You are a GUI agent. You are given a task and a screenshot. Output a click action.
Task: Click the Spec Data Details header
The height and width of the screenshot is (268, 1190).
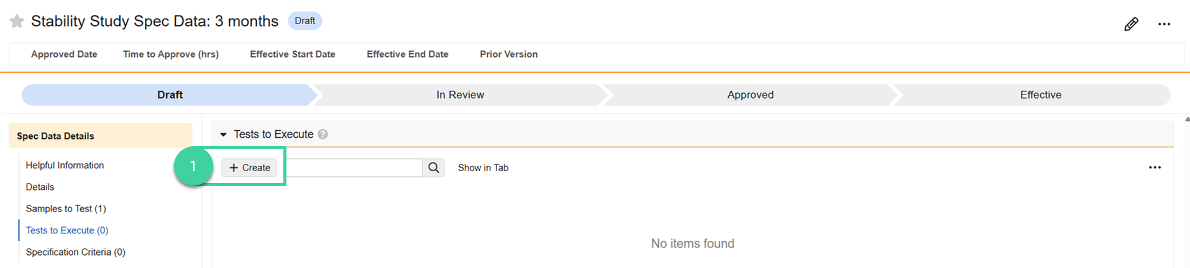coord(55,136)
